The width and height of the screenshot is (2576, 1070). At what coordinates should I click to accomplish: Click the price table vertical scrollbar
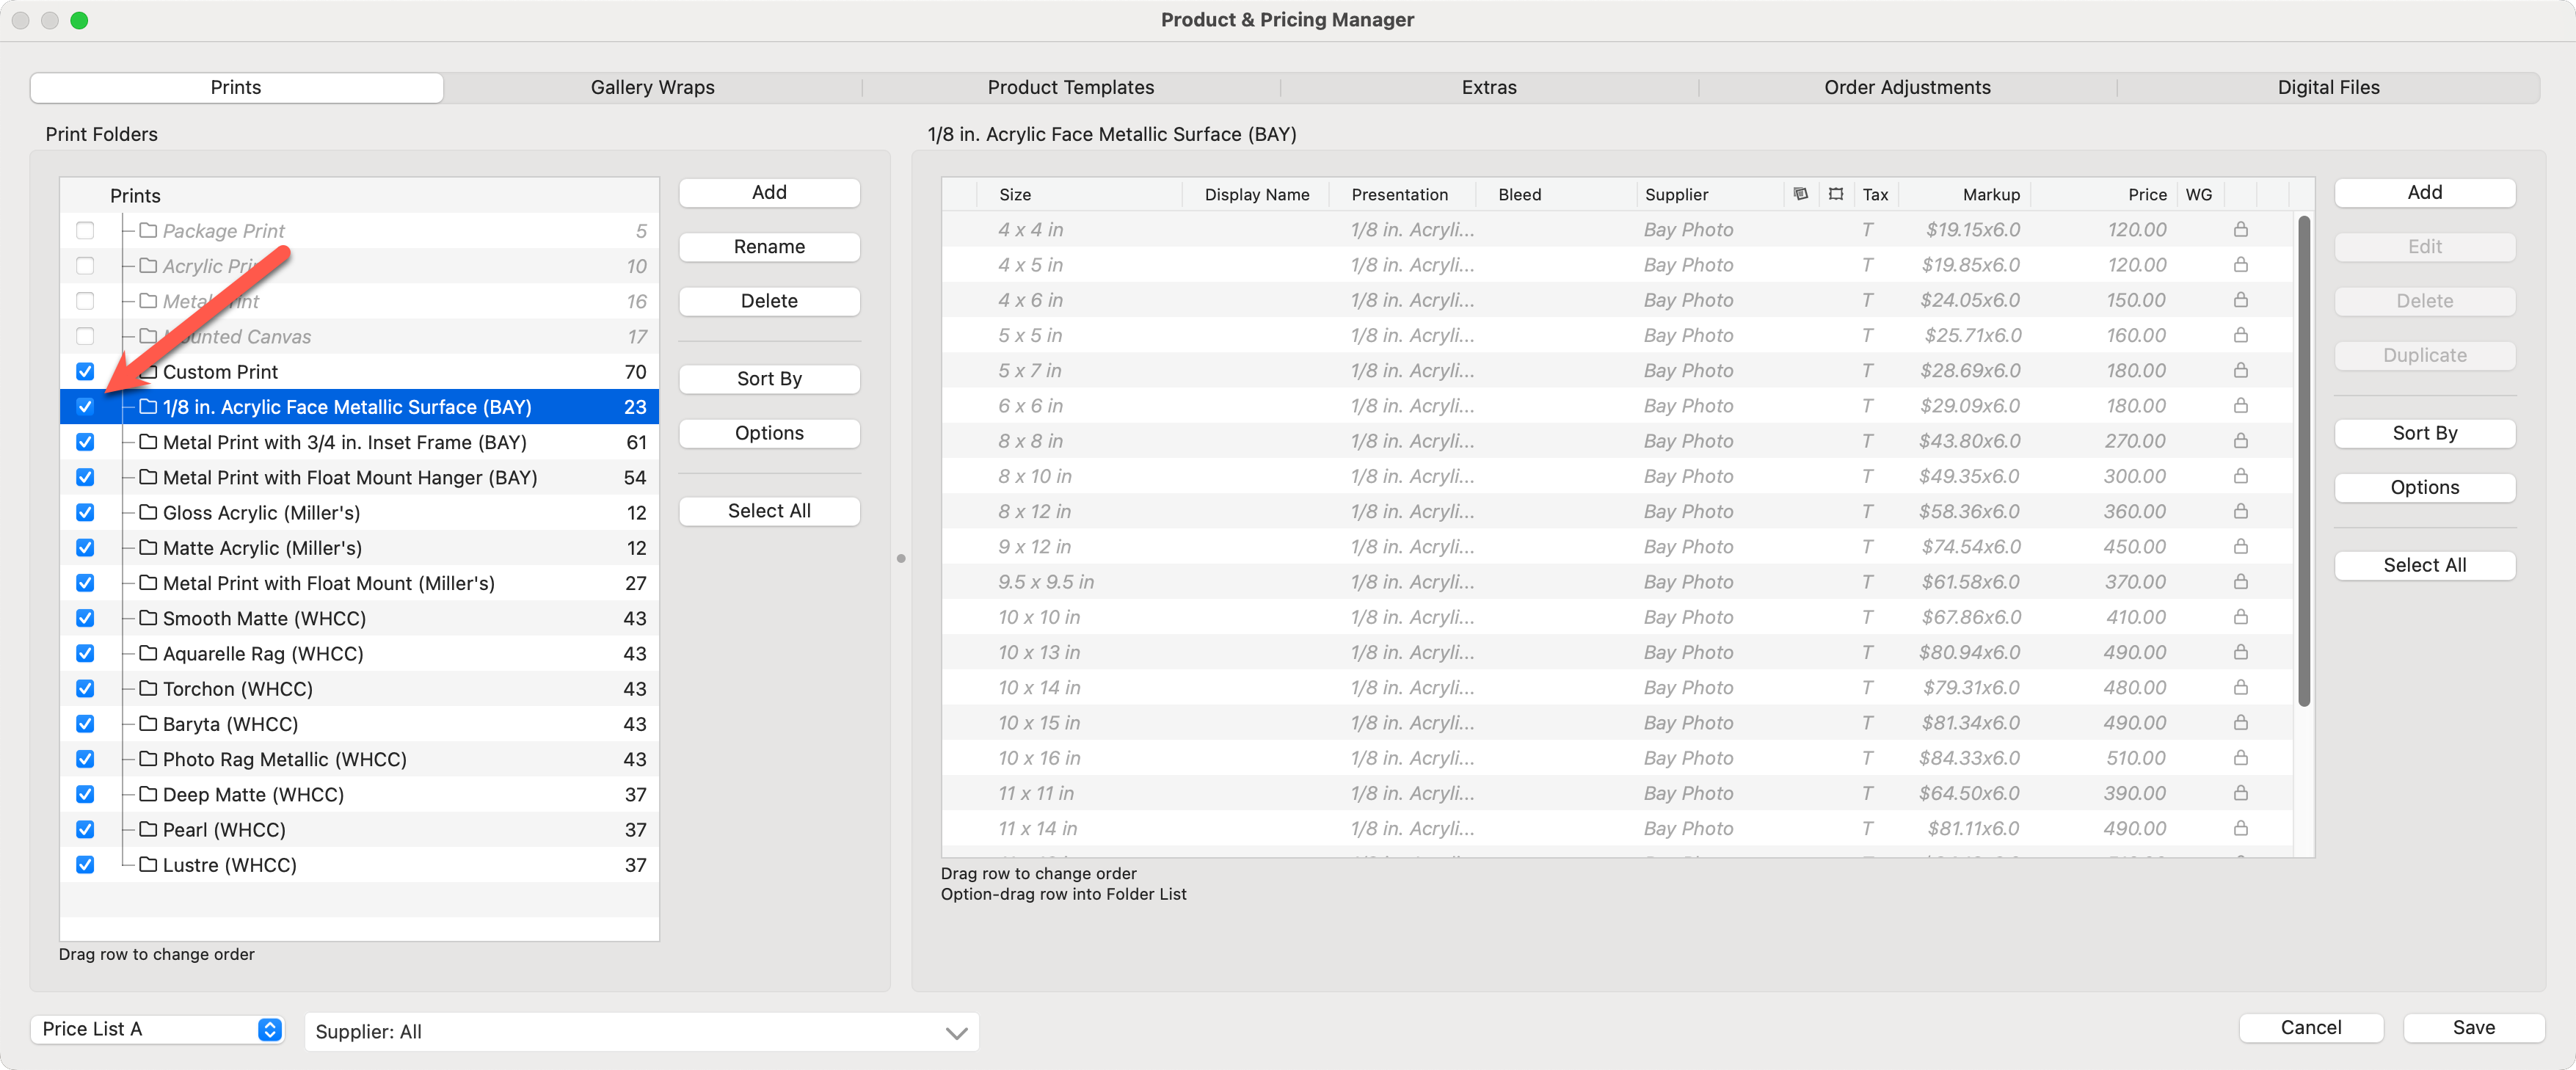tap(2303, 460)
